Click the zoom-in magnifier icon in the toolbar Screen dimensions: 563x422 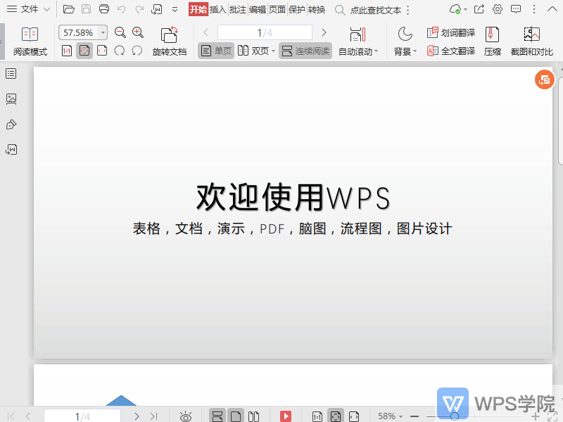pos(137,32)
